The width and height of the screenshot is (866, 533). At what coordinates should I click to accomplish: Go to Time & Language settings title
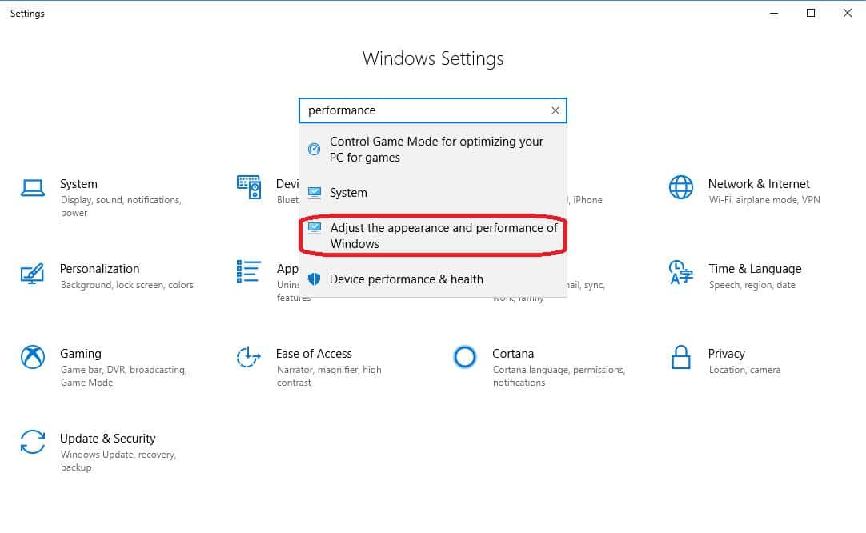click(x=755, y=269)
